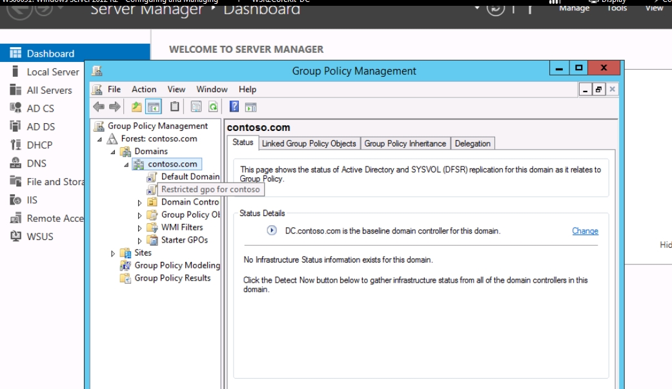Image resolution: width=672 pixels, height=389 pixels.
Task: Open the Group Policy Inheritance tab
Action: click(405, 143)
